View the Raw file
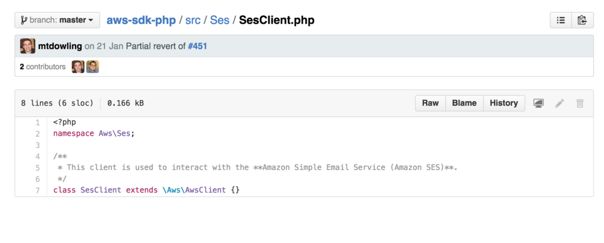The height and width of the screenshot is (243, 604). pos(430,103)
